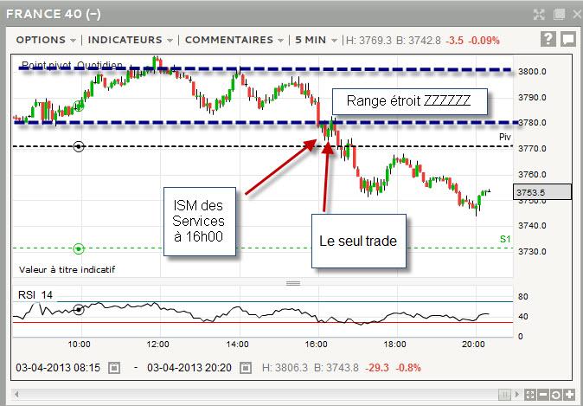Reset chart zoom with the circular arrow icon
This screenshot has height=406, width=583.
coord(556,395)
